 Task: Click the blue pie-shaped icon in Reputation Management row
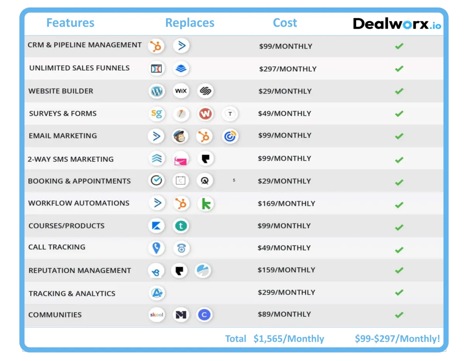tap(203, 270)
